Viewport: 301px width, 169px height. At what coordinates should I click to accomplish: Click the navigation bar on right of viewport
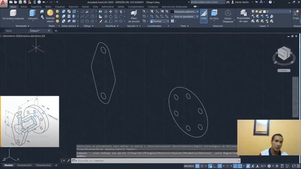click(x=295, y=97)
